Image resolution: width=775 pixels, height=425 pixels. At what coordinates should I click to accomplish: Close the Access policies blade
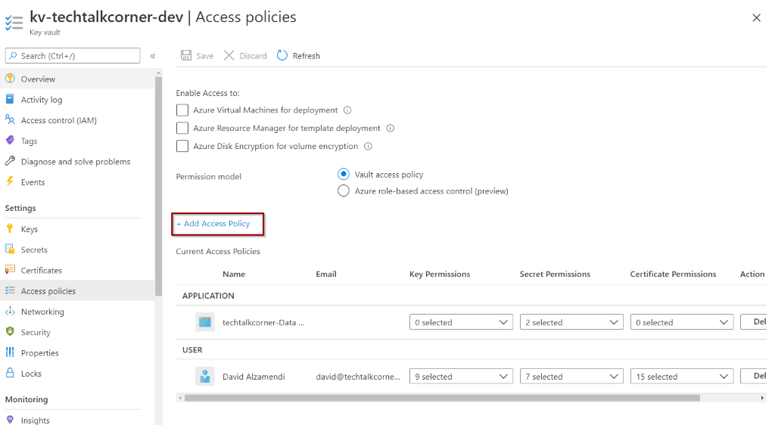pos(756,17)
